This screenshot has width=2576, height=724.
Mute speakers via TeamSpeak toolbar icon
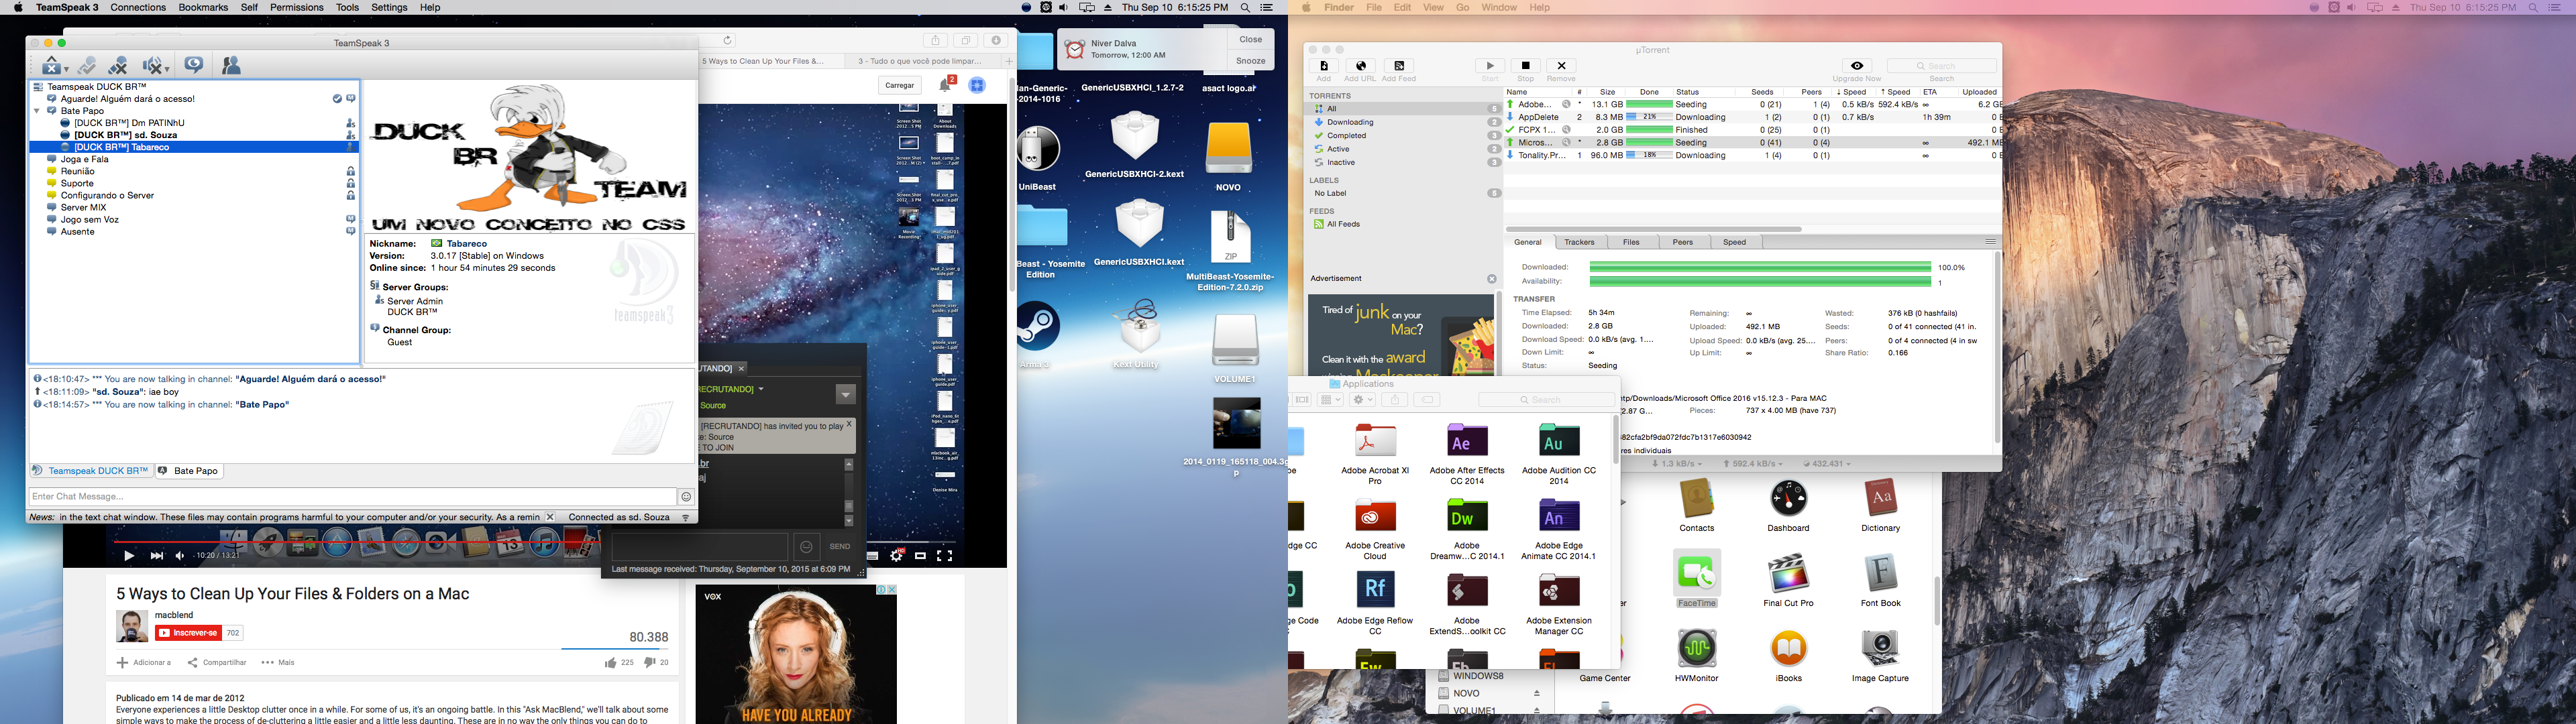[x=152, y=65]
